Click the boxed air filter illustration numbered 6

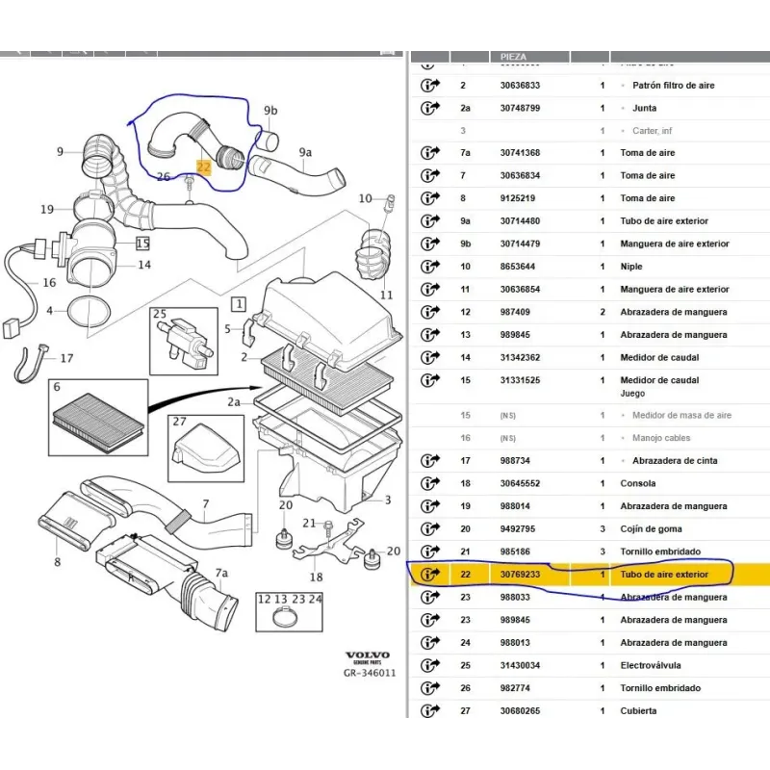pyautogui.click(x=99, y=418)
